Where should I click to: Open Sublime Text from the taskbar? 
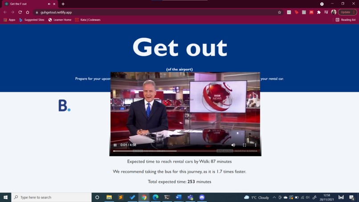(121, 197)
